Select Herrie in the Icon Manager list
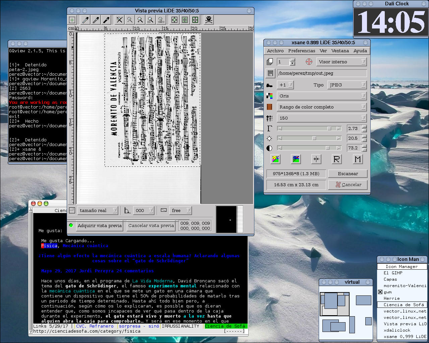Viewport: 429px width, 343px height. point(391,298)
